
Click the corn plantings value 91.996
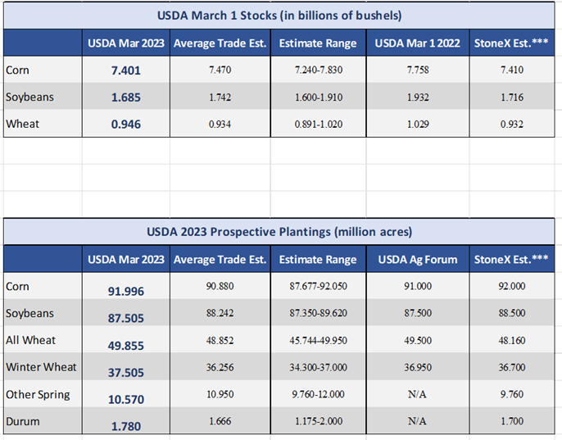125,291
